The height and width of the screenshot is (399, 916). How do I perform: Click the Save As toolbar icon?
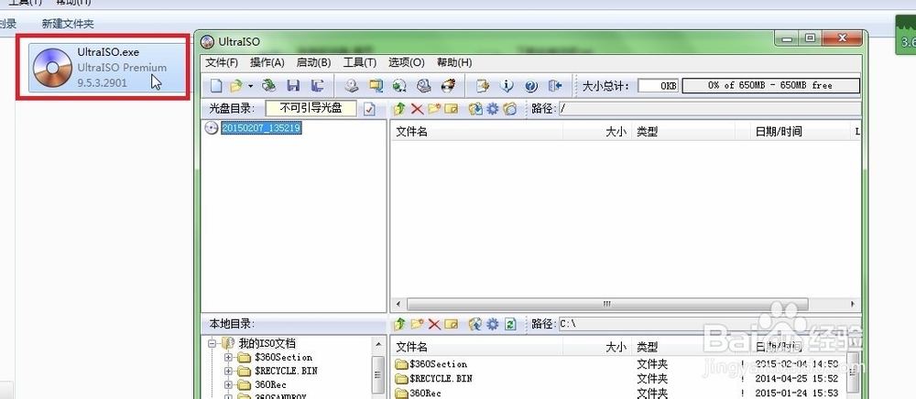click(317, 86)
